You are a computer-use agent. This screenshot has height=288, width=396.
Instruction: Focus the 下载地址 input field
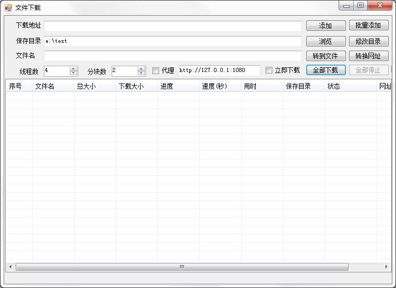[x=173, y=26]
